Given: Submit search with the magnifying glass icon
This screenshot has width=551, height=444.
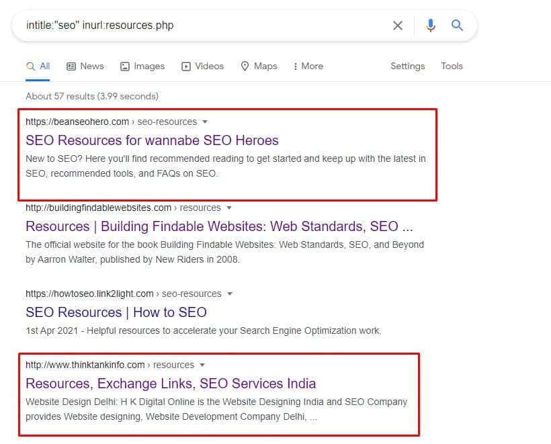Looking at the screenshot, I should coord(457,25).
